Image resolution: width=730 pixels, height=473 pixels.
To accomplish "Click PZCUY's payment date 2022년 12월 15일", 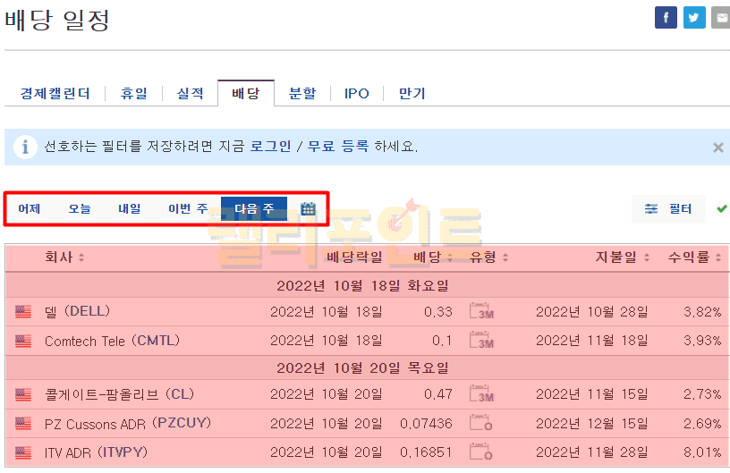I will [x=591, y=424].
